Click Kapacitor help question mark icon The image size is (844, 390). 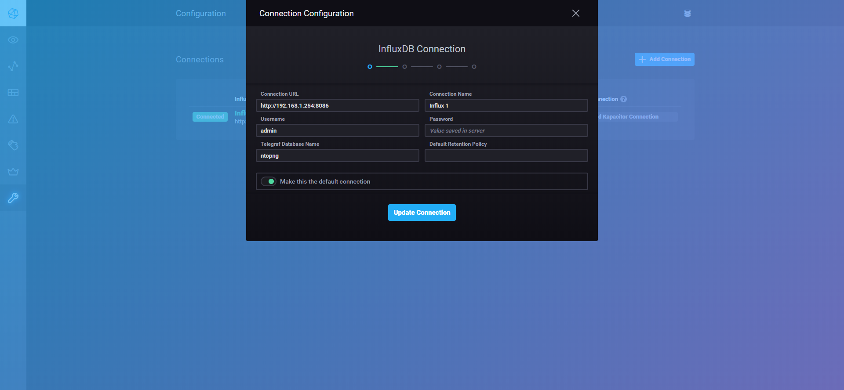coord(623,99)
